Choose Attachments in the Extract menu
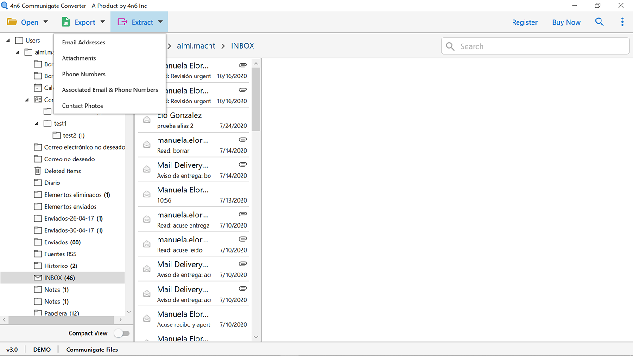 click(79, 58)
